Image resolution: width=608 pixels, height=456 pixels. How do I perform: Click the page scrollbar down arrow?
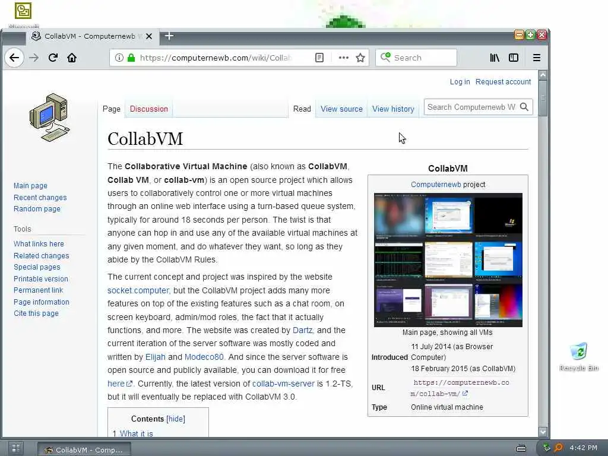pyautogui.click(x=543, y=432)
